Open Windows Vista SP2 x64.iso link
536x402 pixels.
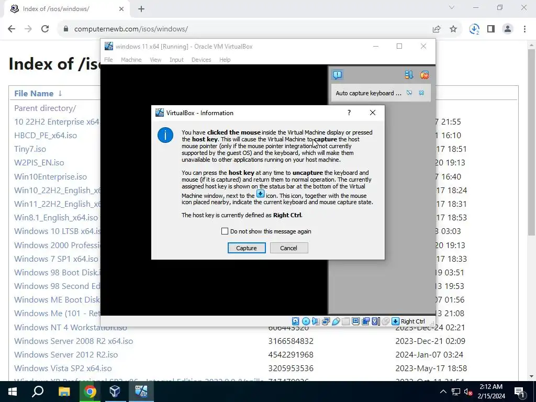(63, 368)
